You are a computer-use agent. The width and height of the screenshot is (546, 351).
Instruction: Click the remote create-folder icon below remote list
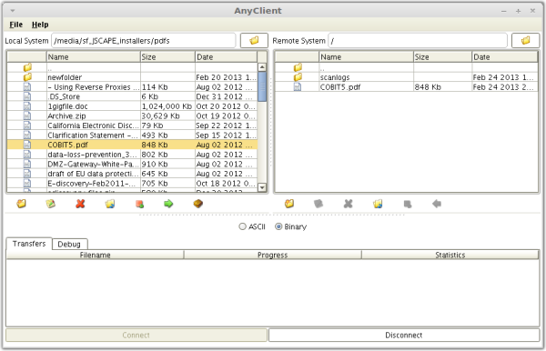tap(289, 204)
